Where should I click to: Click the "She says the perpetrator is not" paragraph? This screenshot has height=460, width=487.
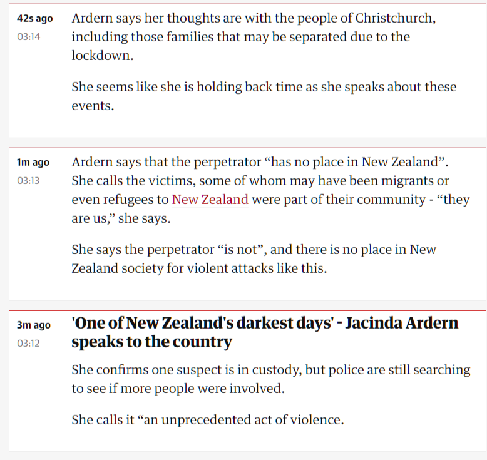(254, 259)
